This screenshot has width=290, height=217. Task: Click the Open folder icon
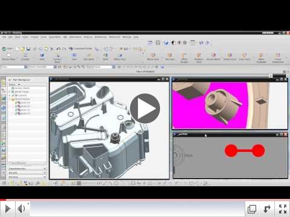click(22, 49)
